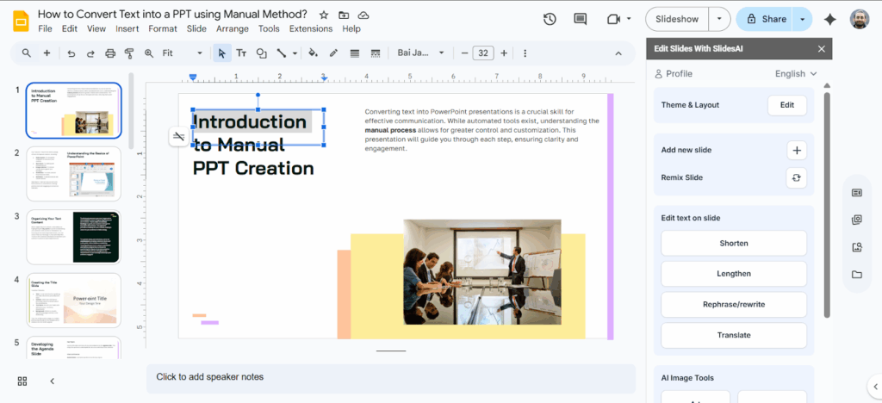882x403 pixels.
Task: Click the Rephrase/rewrite button
Action: 734,305
